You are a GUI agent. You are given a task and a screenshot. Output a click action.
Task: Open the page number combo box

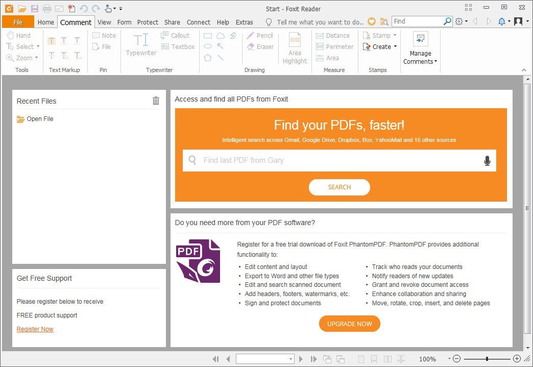coord(265,359)
